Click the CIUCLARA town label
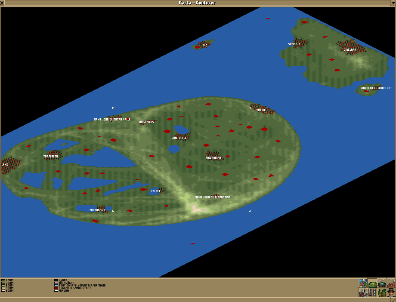 (350, 50)
